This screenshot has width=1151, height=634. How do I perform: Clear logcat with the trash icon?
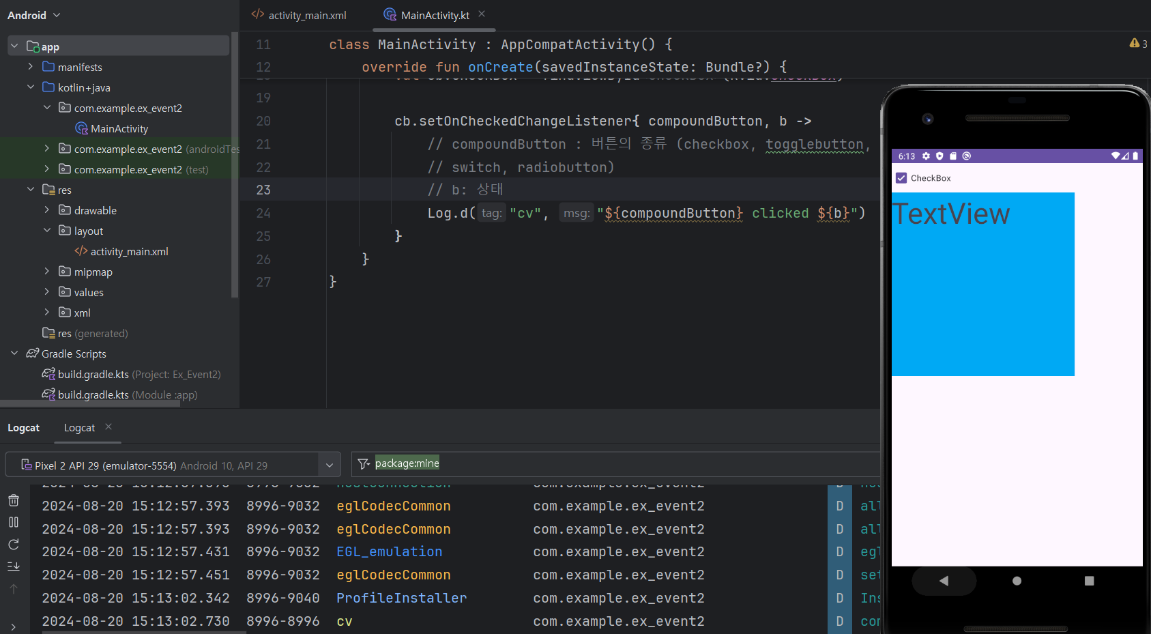pos(14,500)
